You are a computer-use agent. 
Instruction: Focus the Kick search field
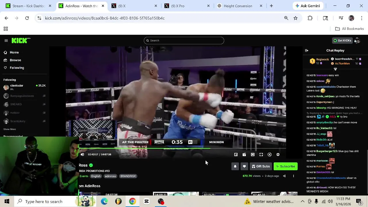pyautogui.click(x=184, y=41)
